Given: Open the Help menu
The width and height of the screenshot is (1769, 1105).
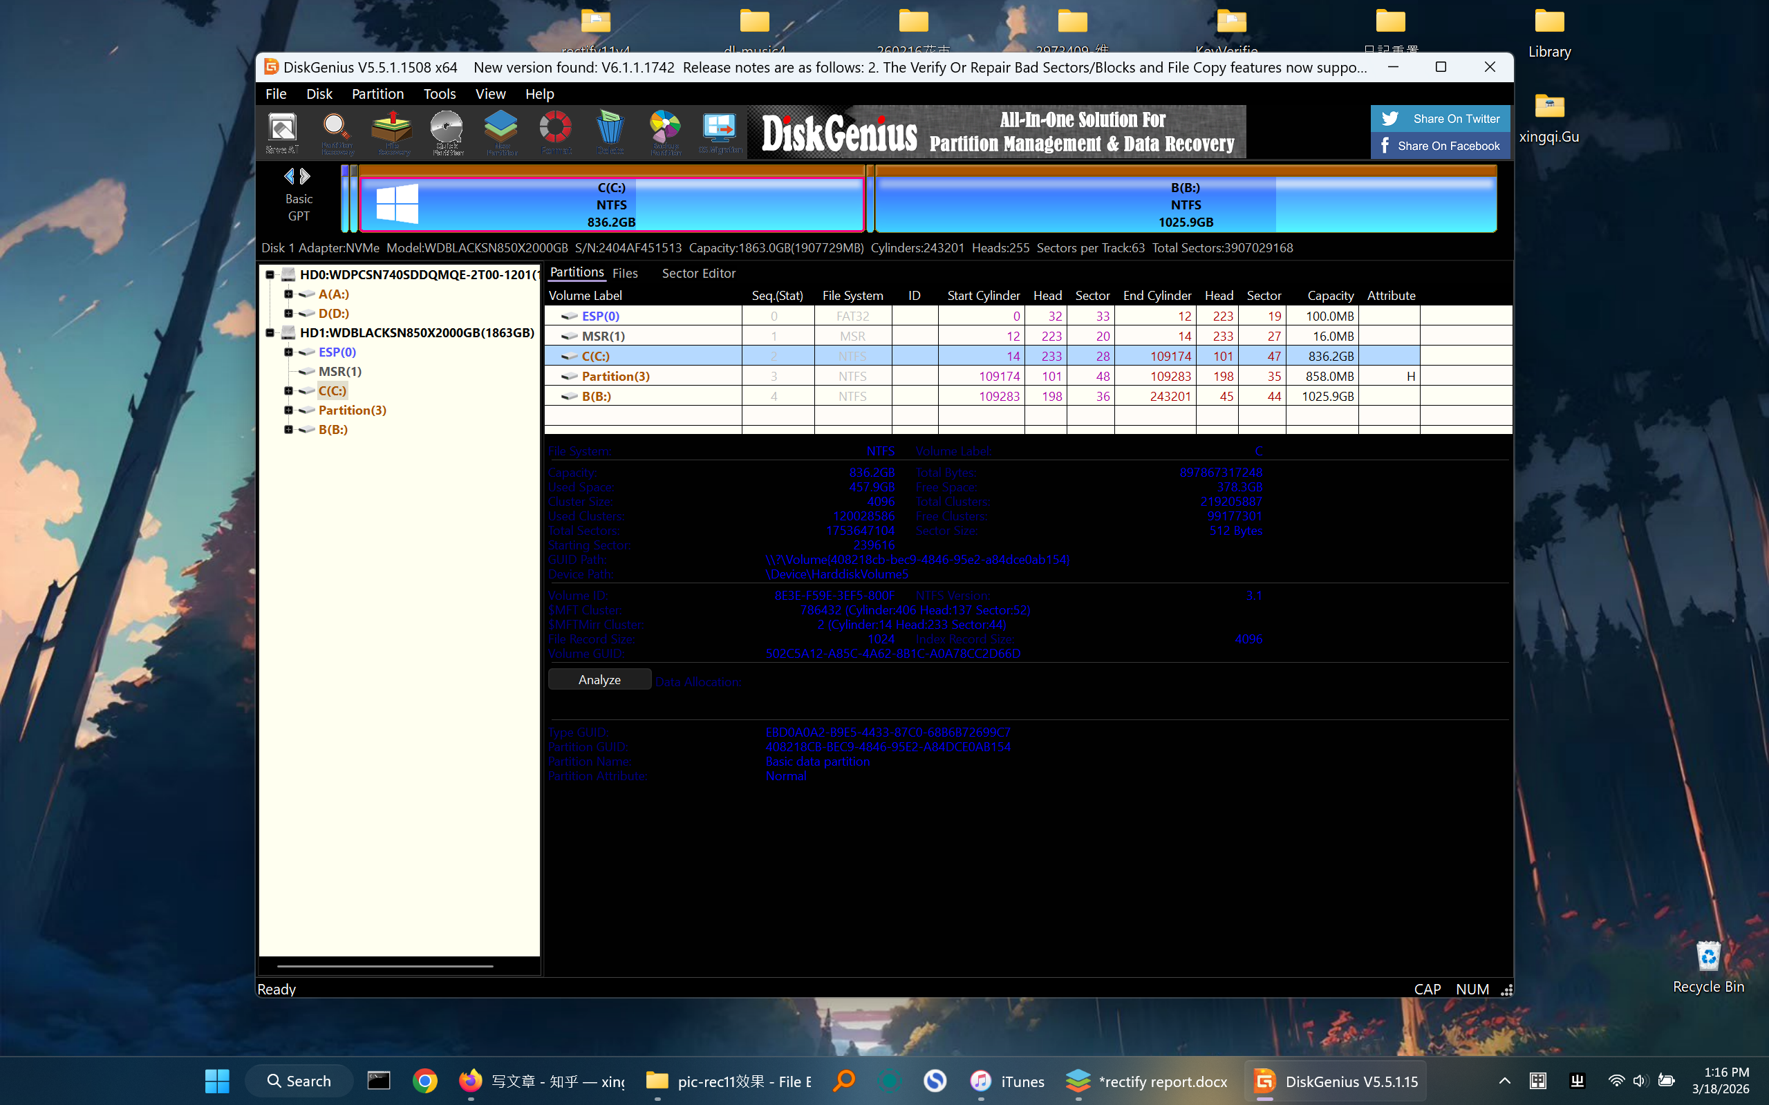Looking at the screenshot, I should point(539,93).
